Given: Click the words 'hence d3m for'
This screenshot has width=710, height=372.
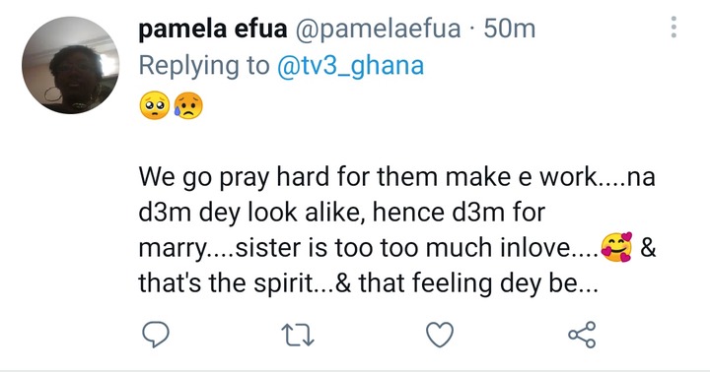Looking at the screenshot, I should coord(459,212).
